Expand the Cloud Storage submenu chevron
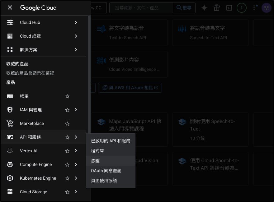The height and width of the screenshot is (202, 274). (x=76, y=192)
